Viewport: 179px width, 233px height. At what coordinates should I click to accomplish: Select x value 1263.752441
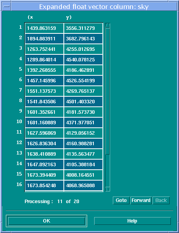click(x=44, y=49)
